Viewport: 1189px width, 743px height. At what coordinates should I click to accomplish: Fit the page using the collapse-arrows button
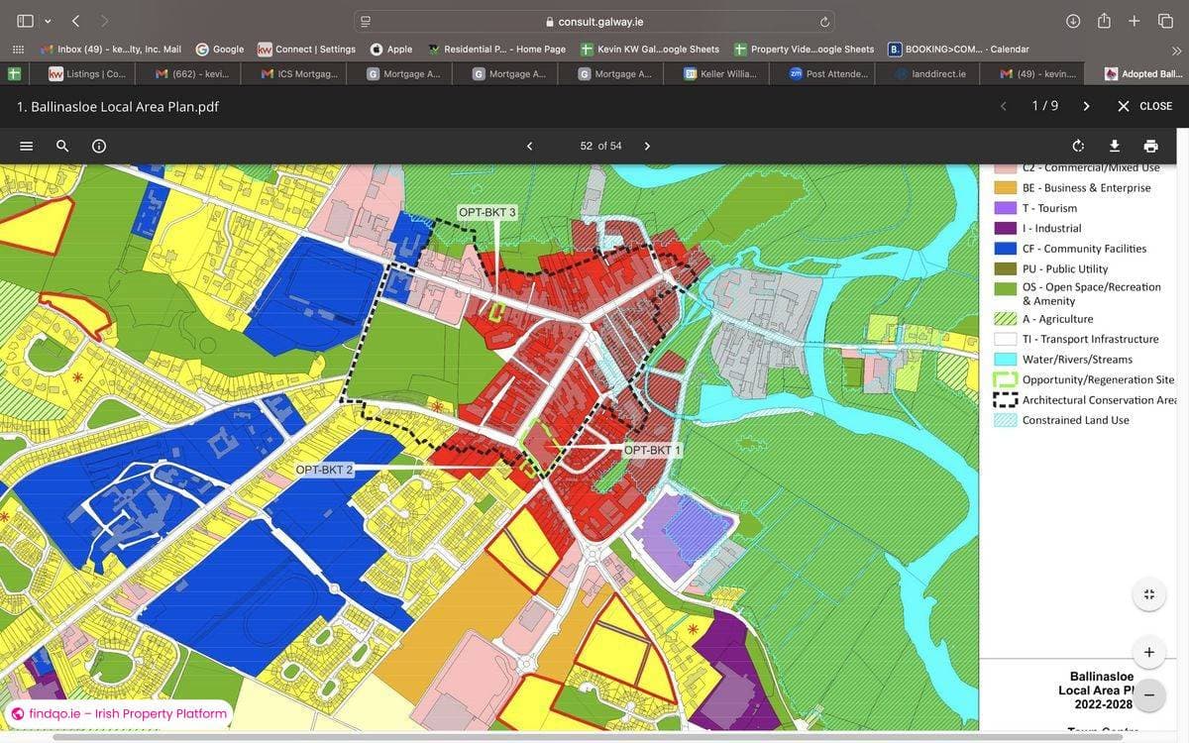point(1148,594)
